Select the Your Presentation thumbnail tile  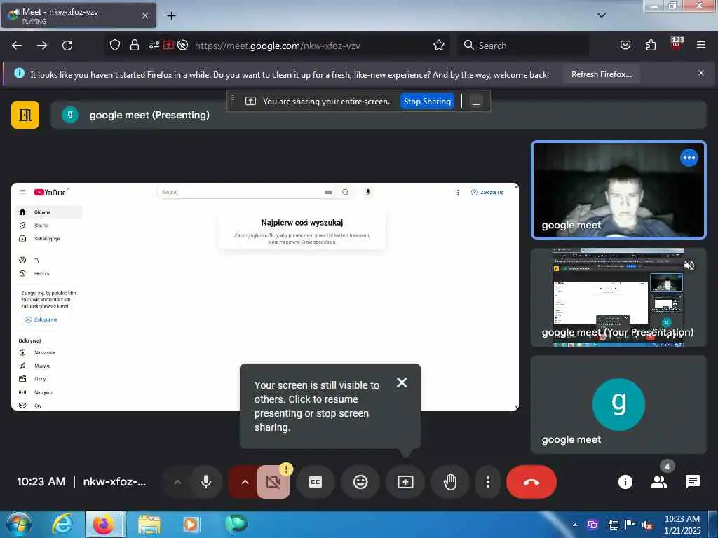tap(618, 297)
